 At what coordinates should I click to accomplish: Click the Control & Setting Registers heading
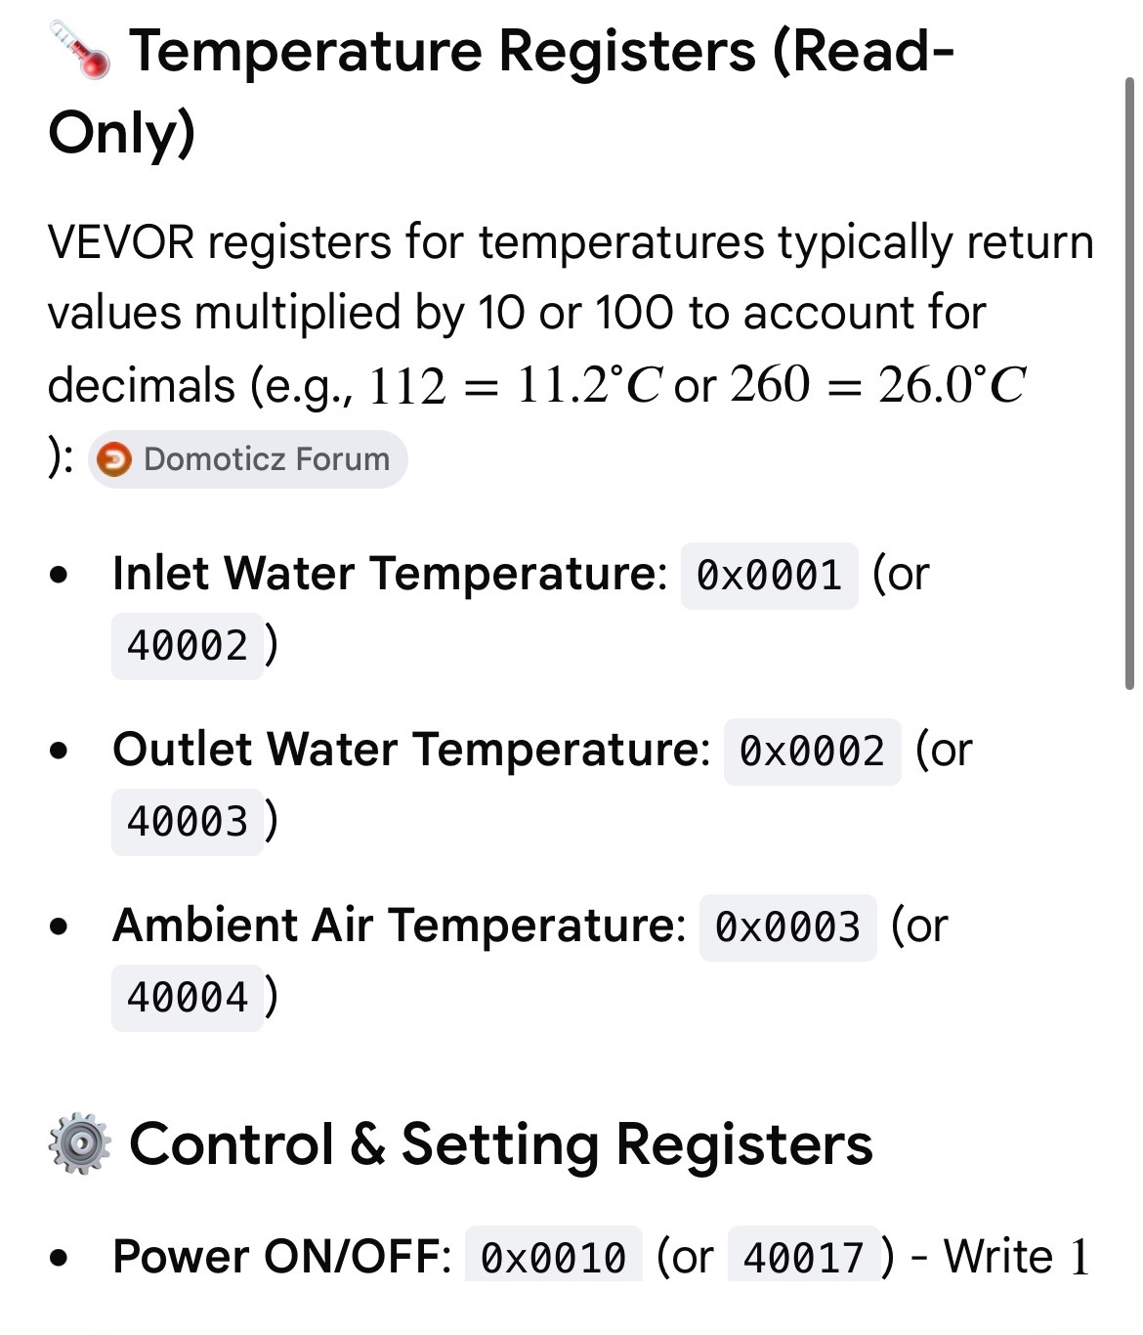coord(501,1143)
